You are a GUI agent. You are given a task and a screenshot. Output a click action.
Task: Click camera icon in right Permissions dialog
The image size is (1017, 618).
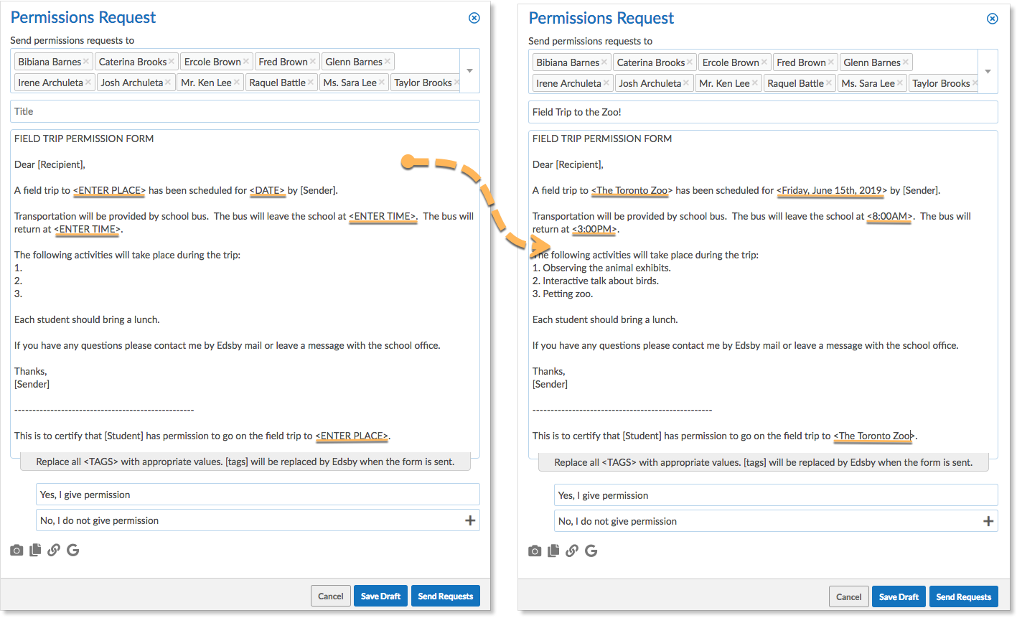(x=535, y=551)
